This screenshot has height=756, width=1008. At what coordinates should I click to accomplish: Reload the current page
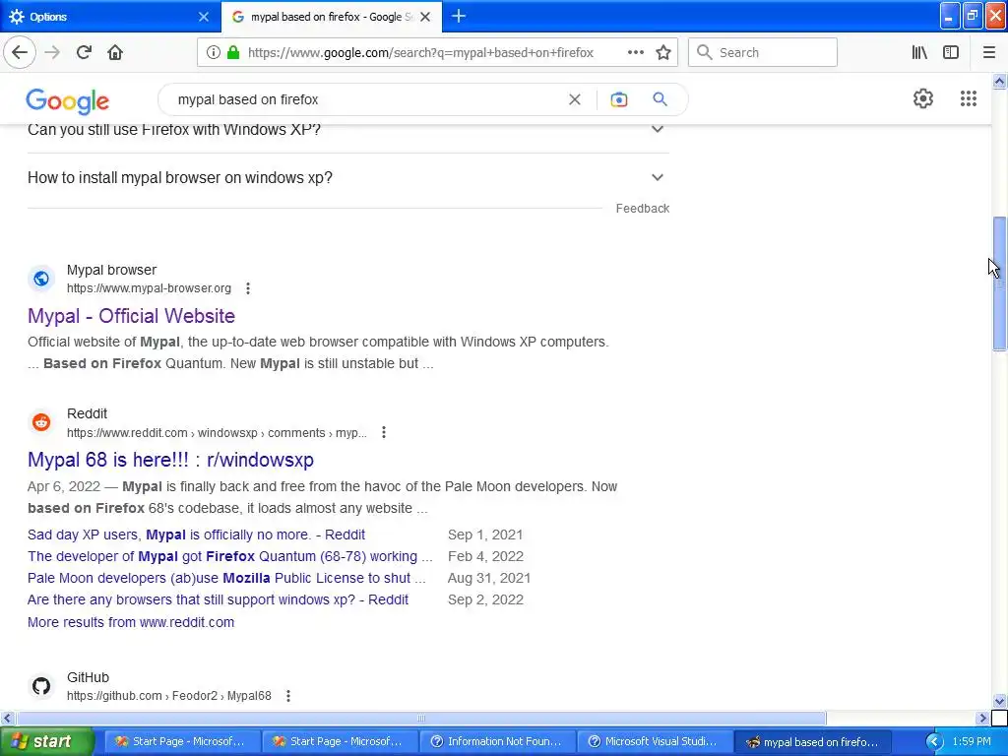click(x=84, y=52)
